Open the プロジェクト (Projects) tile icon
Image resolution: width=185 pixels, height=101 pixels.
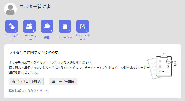tap(12, 26)
